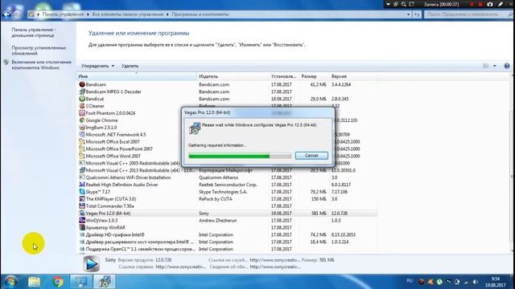Click the Microsoft Office Excel 2007 icon
This screenshot has width=515, height=289.
[x=82, y=142]
